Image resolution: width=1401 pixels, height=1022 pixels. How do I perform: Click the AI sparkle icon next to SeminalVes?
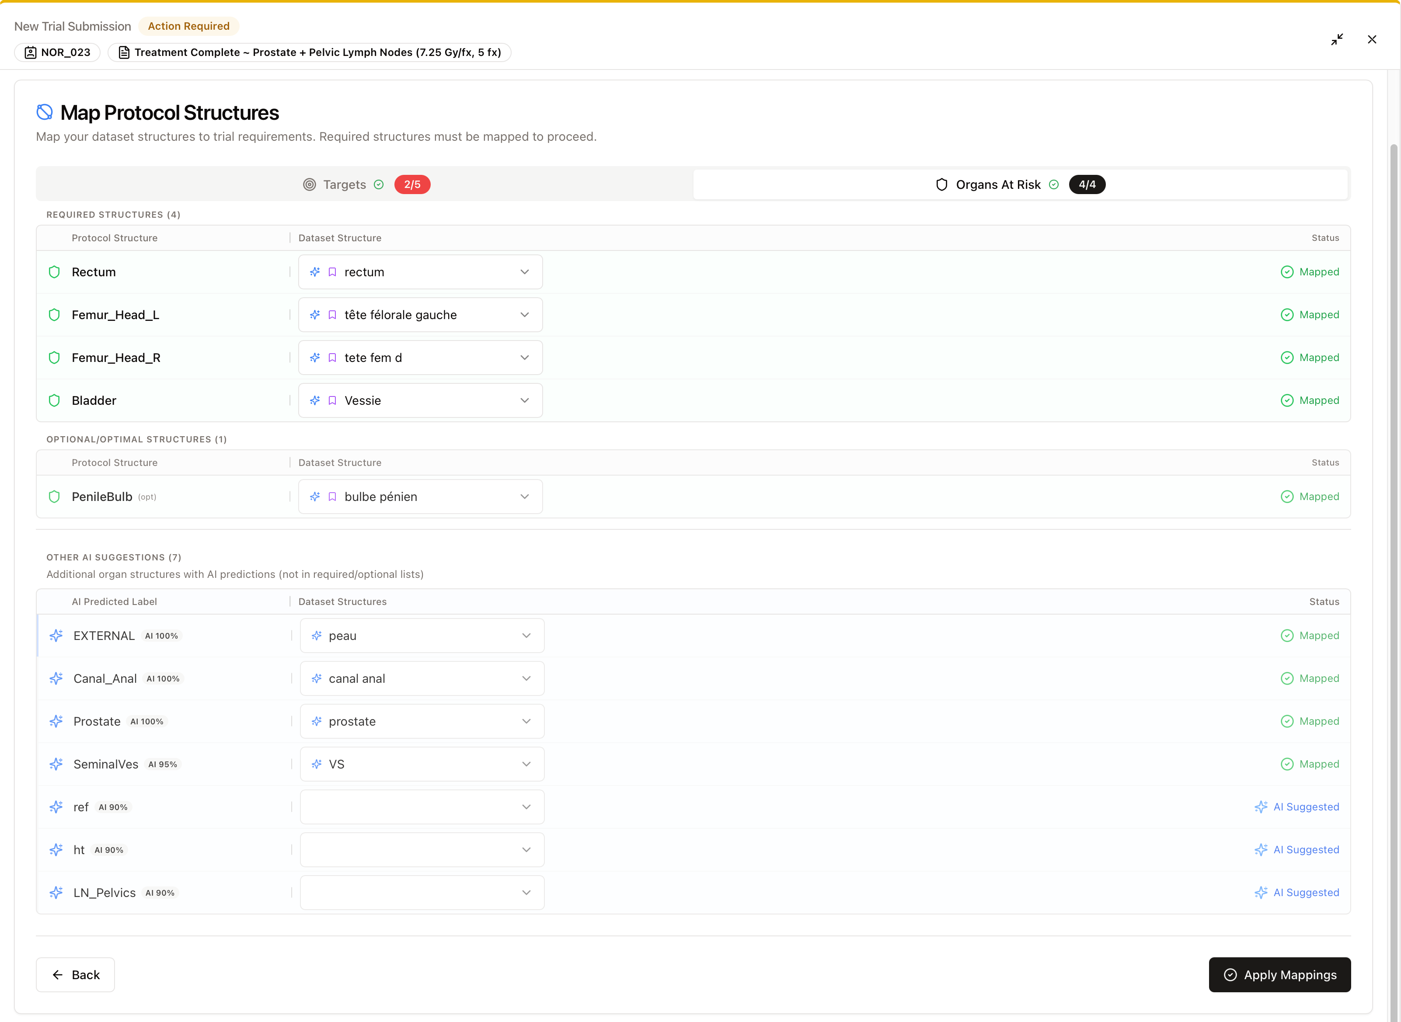tap(56, 764)
